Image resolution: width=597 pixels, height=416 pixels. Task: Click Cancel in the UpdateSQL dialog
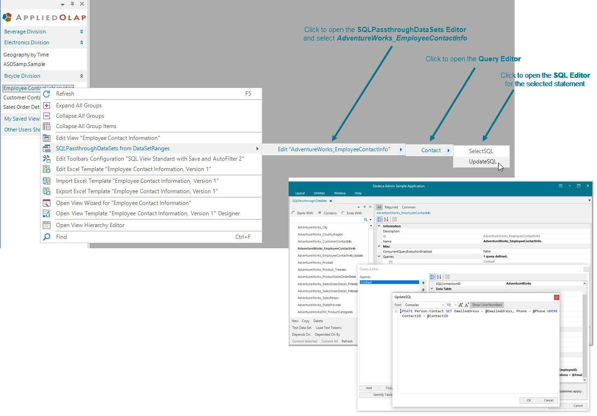(x=548, y=400)
